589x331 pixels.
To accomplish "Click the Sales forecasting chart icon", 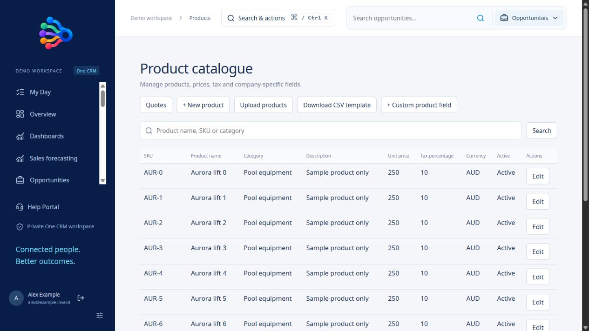I will click(20, 158).
